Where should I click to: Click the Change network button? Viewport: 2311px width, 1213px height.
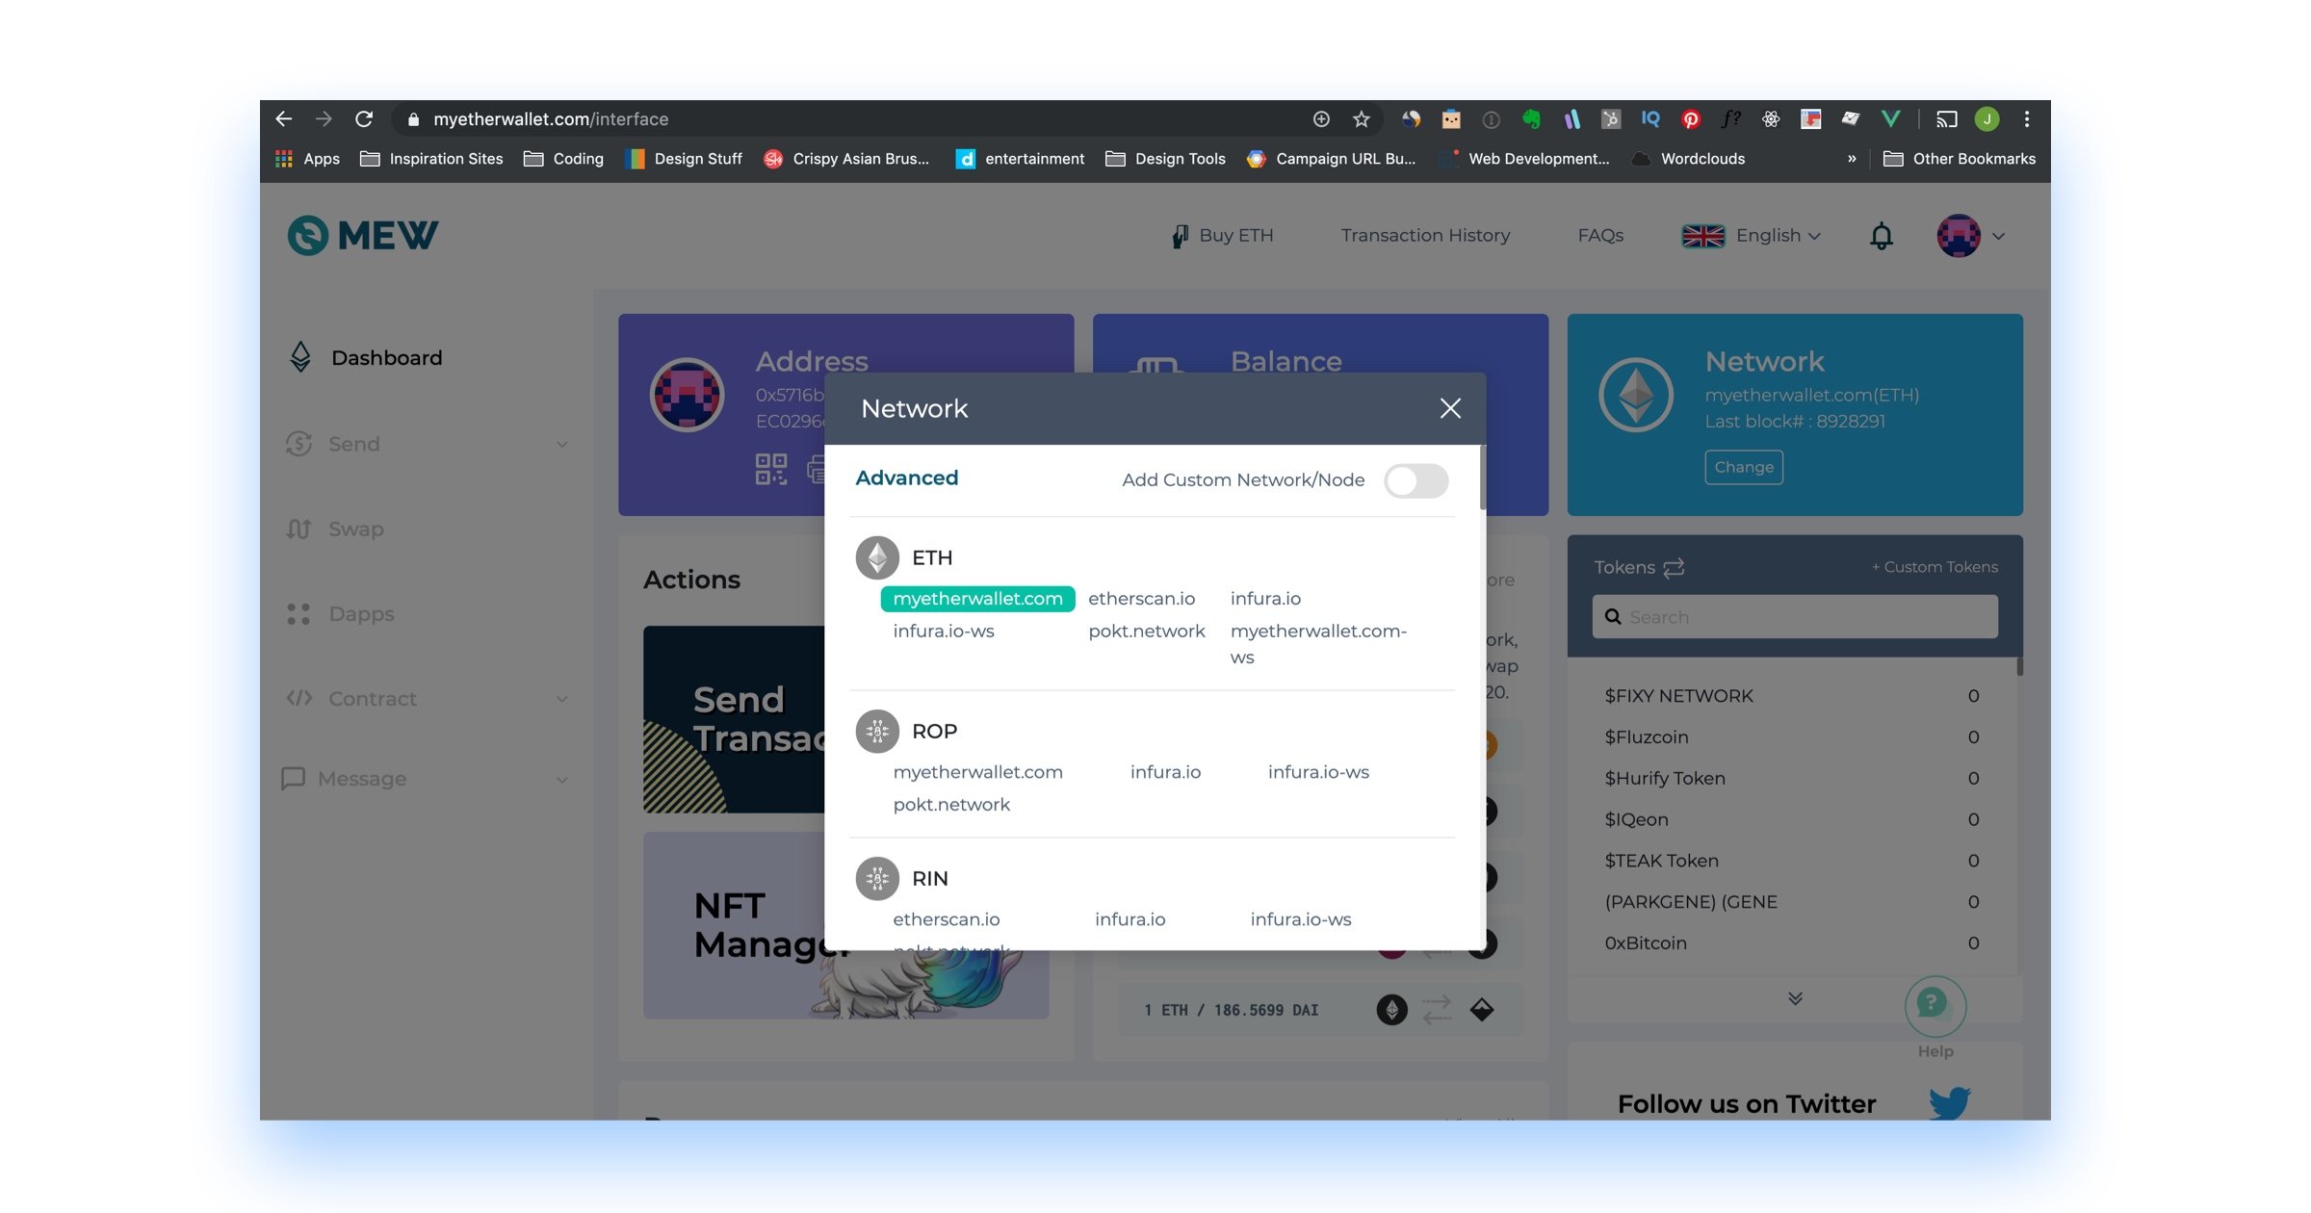tap(1743, 467)
